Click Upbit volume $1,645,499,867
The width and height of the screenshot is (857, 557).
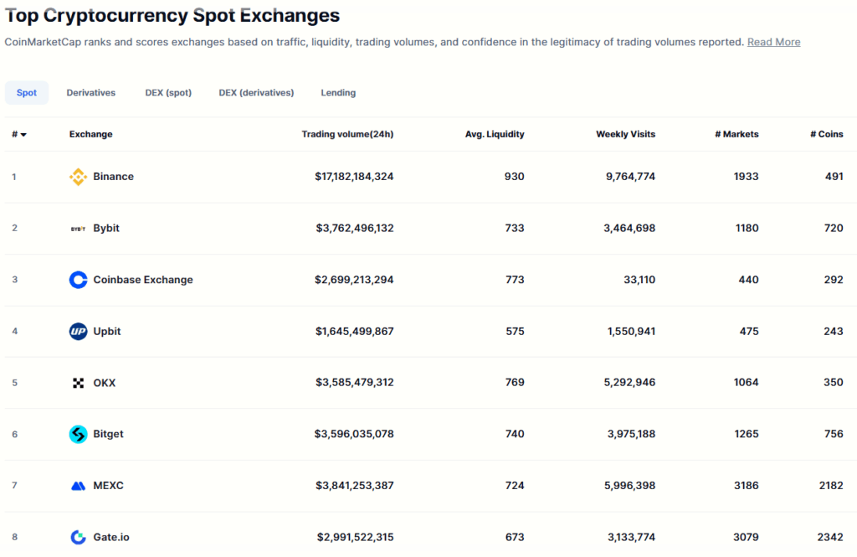click(x=355, y=331)
